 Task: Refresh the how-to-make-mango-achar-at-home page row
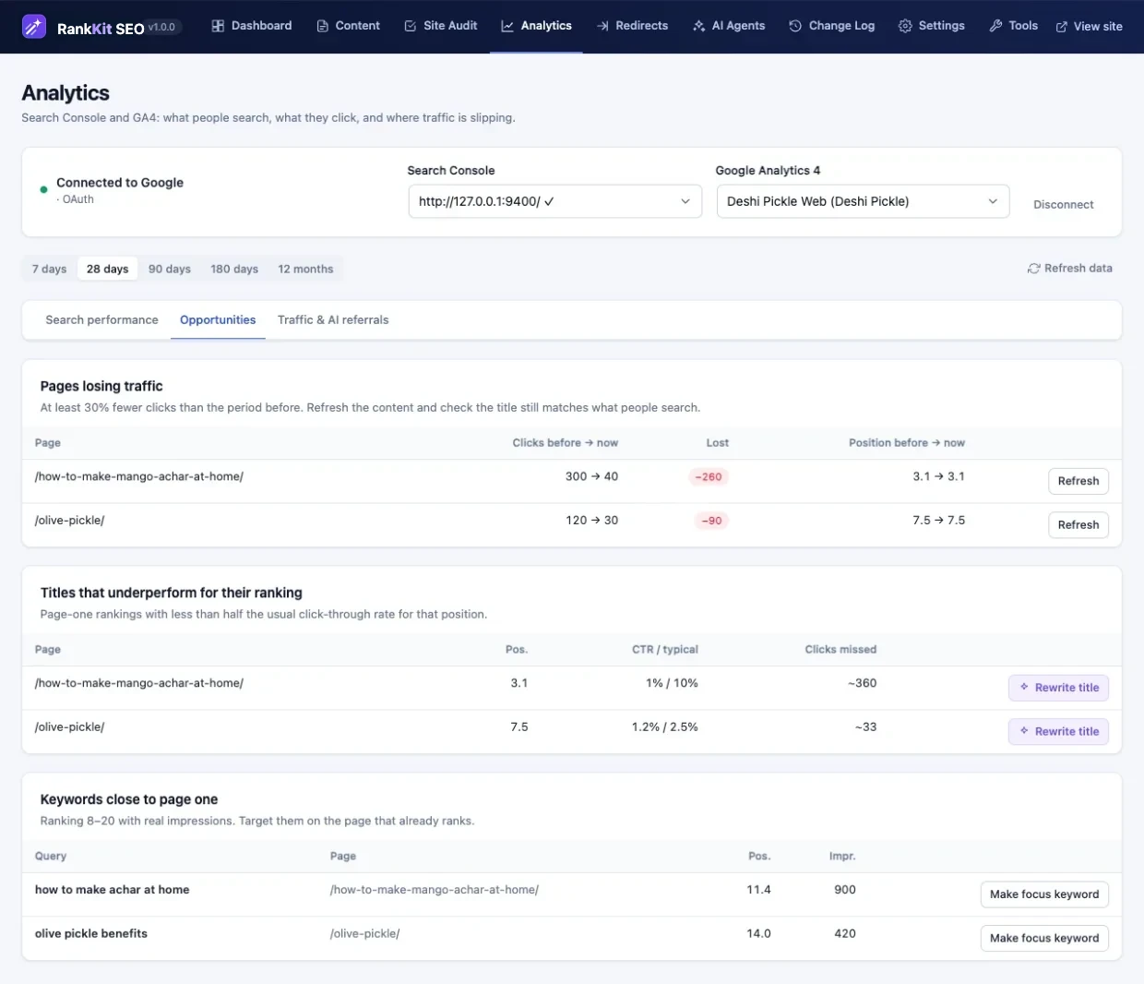click(1078, 481)
